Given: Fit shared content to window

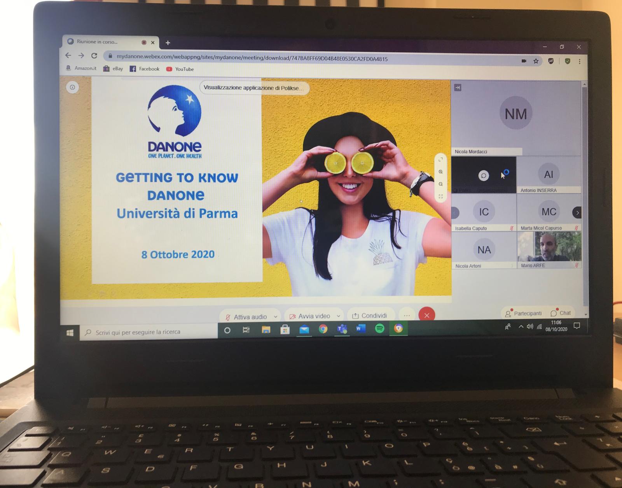Looking at the screenshot, I should [x=440, y=197].
